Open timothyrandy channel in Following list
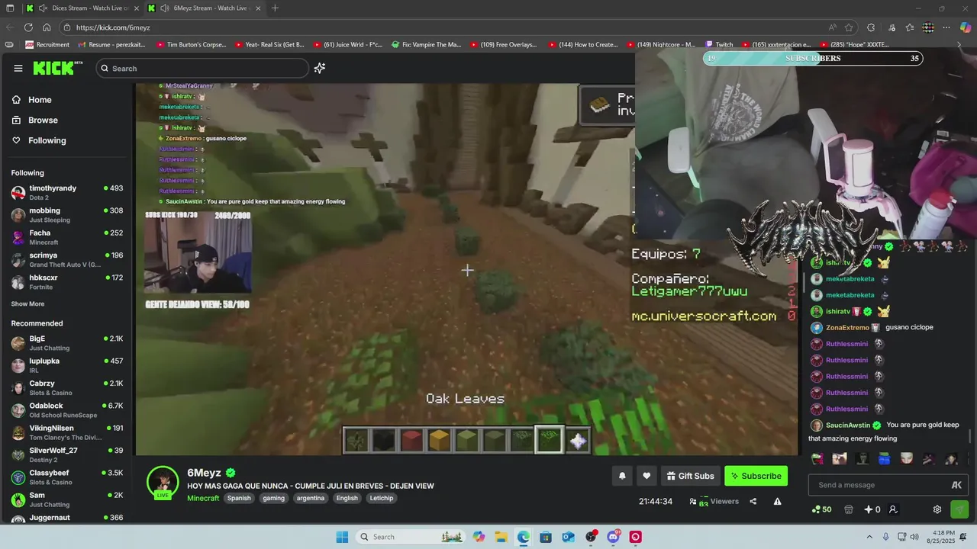Viewport: 977px width, 549px height. click(x=67, y=192)
